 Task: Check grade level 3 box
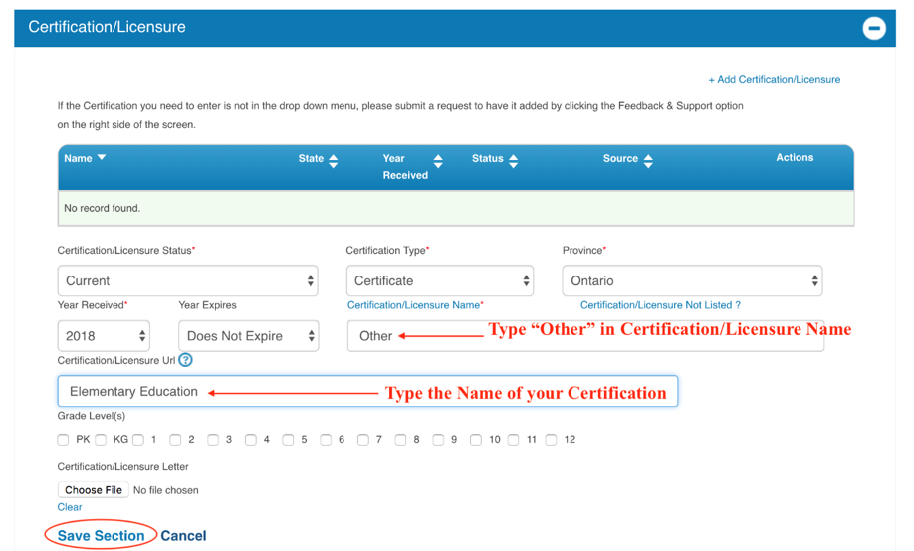[213, 440]
